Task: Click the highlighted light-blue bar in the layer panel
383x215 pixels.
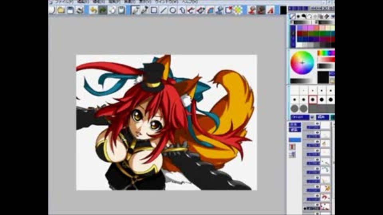Action: (x=295, y=140)
